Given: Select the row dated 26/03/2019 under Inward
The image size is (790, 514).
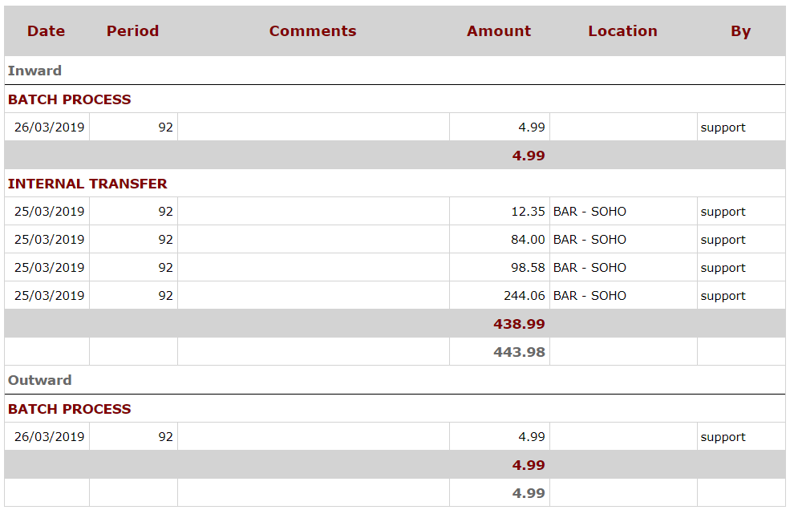Looking at the screenshot, I should [x=46, y=127].
